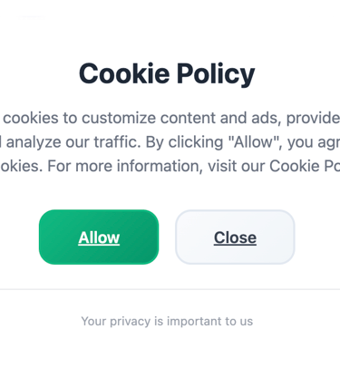Click the word "Cookie" in the heading
Screen dimensions: 340x387
pyautogui.click(x=124, y=73)
